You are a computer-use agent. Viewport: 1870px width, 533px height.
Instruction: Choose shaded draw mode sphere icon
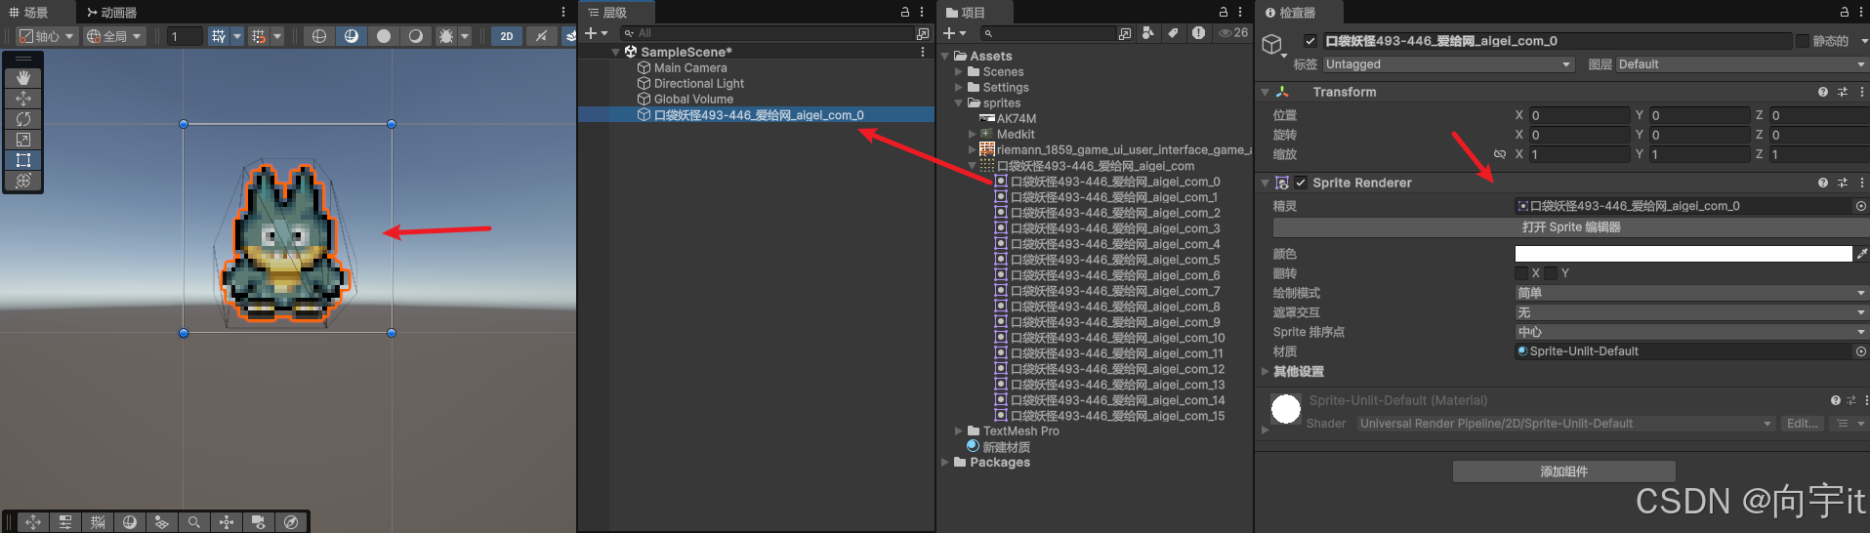(352, 36)
